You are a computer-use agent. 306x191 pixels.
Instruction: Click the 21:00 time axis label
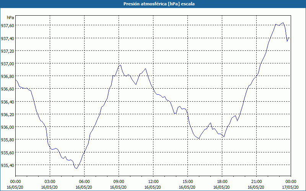[x=256, y=182]
